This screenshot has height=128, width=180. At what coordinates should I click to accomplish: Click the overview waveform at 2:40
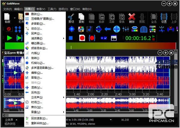click(x=118, y=103)
